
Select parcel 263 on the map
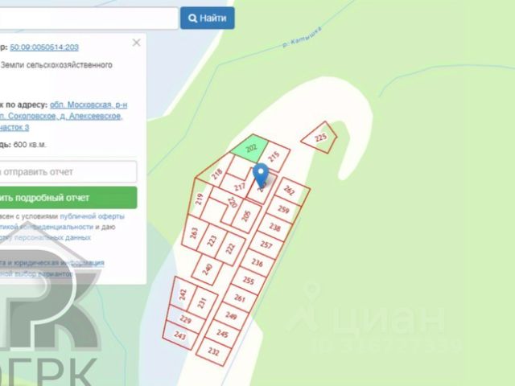click(x=195, y=233)
